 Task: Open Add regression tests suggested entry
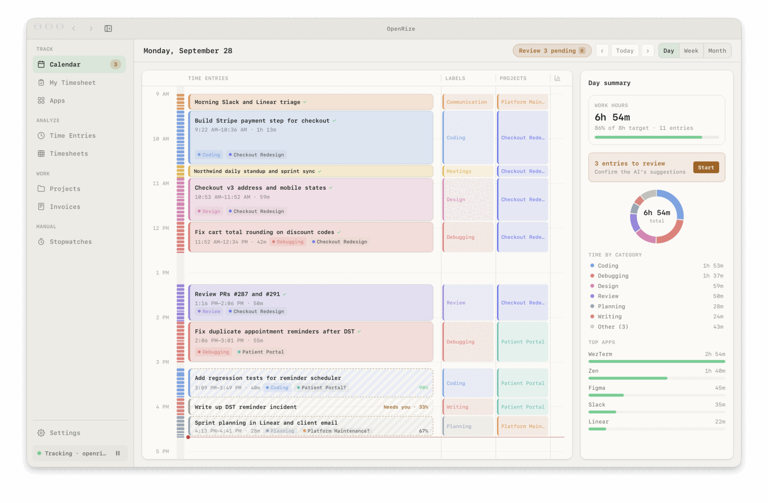pyautogui.click(x=311, y=383)
